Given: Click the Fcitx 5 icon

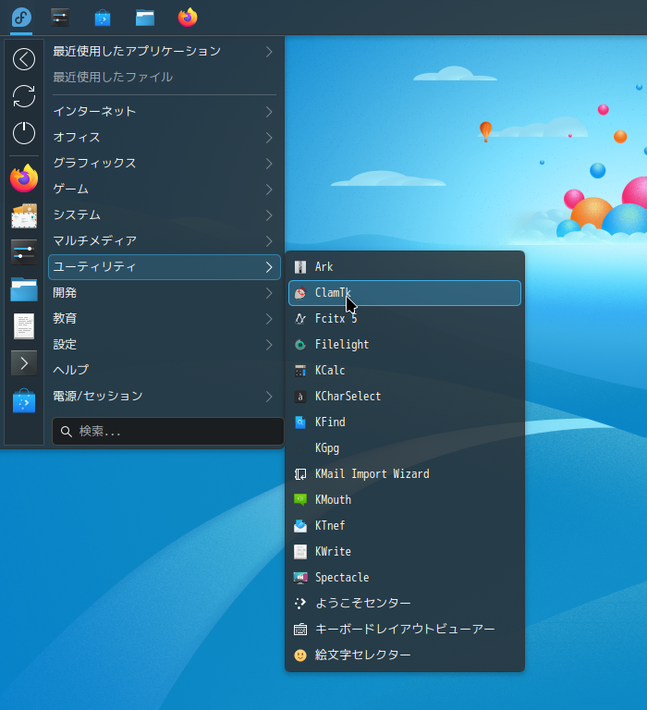Looking at the screenshot, I should click(300, 319).
